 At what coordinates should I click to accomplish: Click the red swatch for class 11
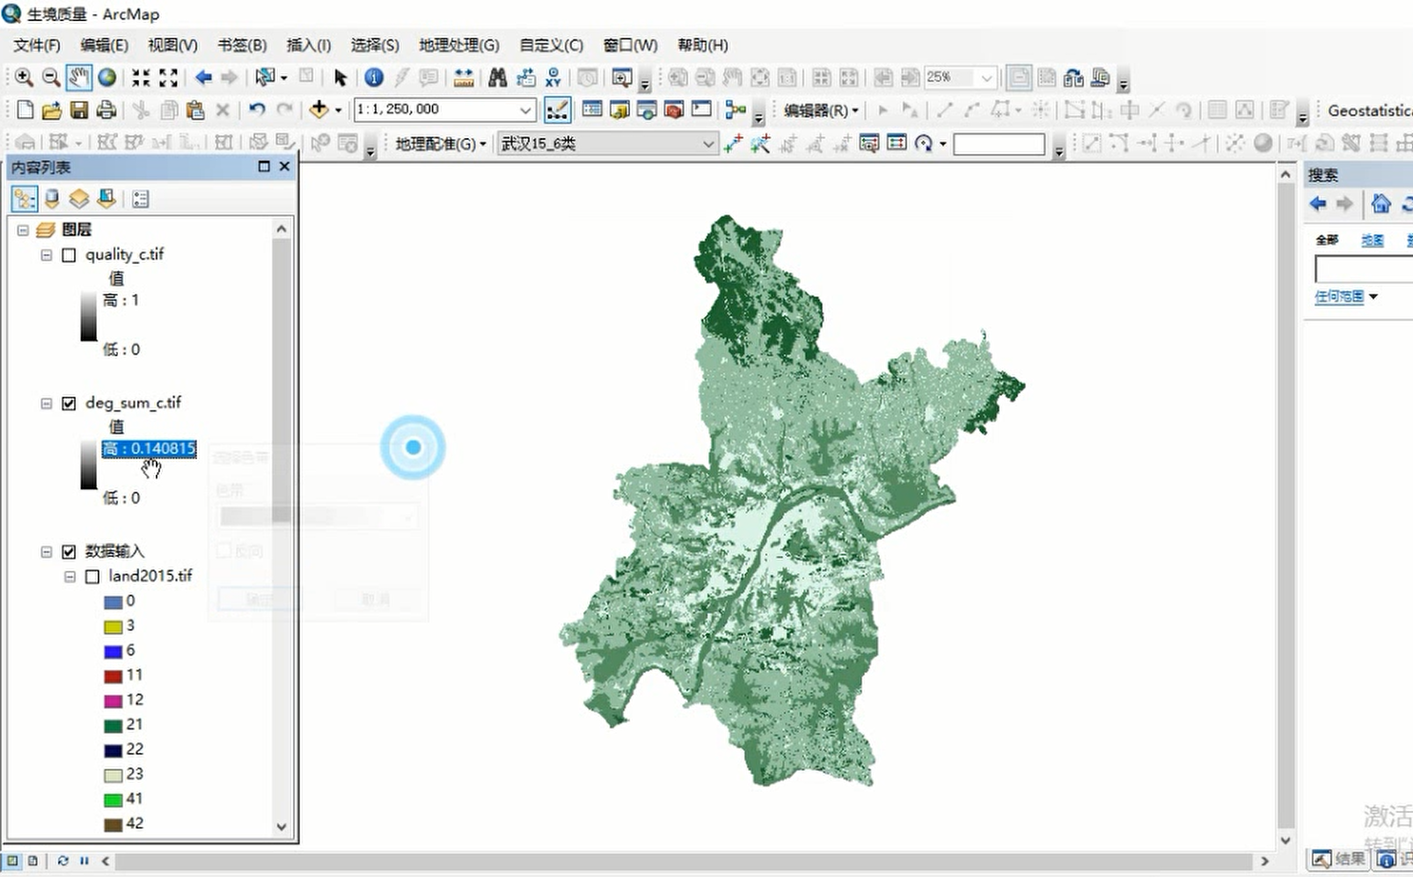(x=113, y=676)
